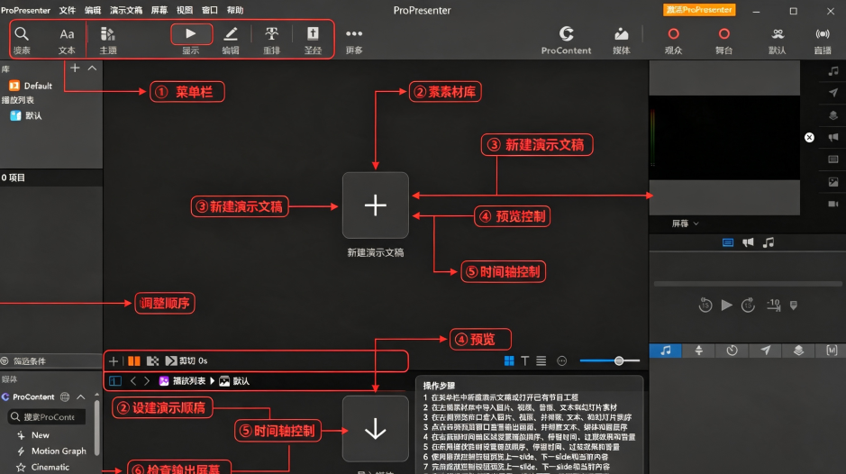Image resolution: width=846 pixels, height=474 pixels.
Task: Switch to 编辑 edit mode with pencil icon
Action: tap(231, 40)
